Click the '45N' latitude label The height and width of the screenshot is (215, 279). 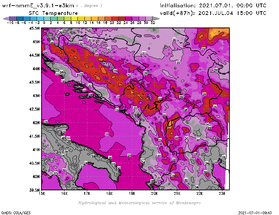(x=36, y=42)
